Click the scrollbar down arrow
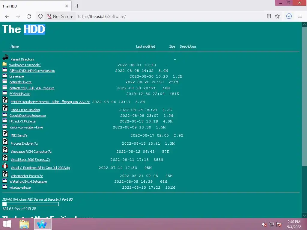This screenshot has width=307, height=230. pos(304,216)
